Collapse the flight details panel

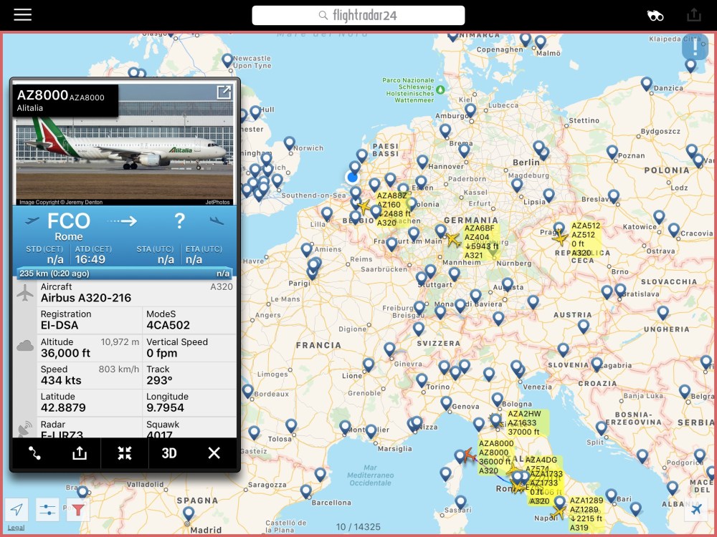pyautogui.click(x=125, y=453)
